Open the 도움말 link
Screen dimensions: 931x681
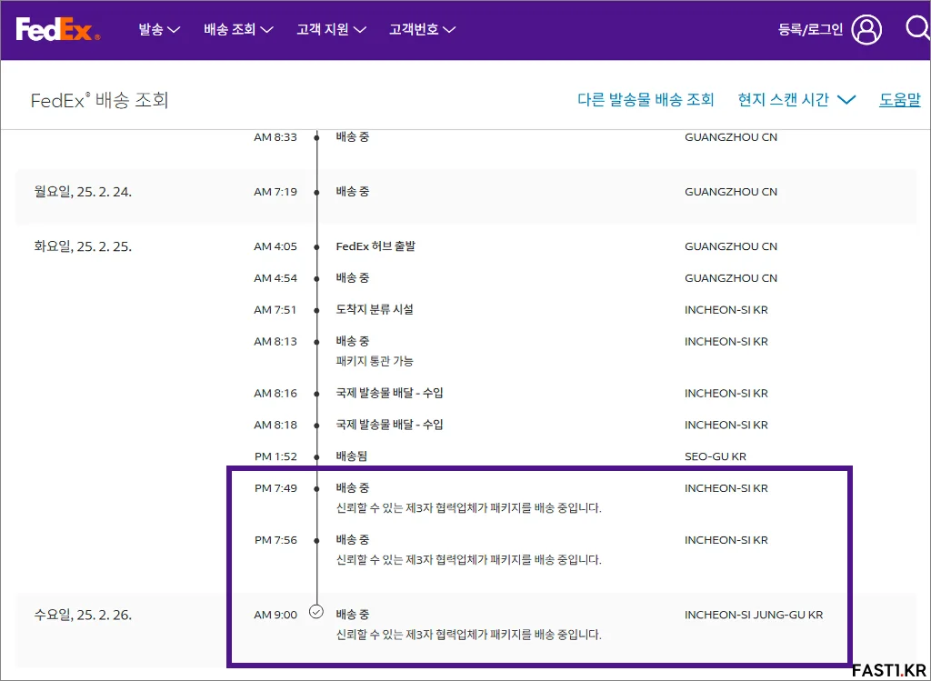tap(899, 100)
